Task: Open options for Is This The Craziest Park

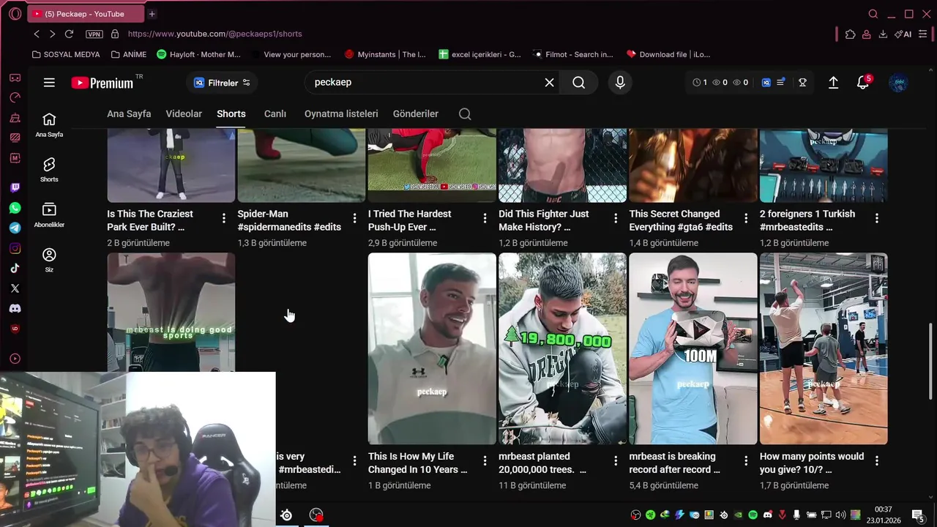Action: [x=224, y=218]
